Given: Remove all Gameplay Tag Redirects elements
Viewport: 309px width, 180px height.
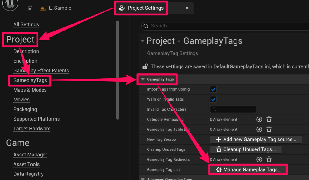Looking at the screenshot, I should [x=269, y=159].
